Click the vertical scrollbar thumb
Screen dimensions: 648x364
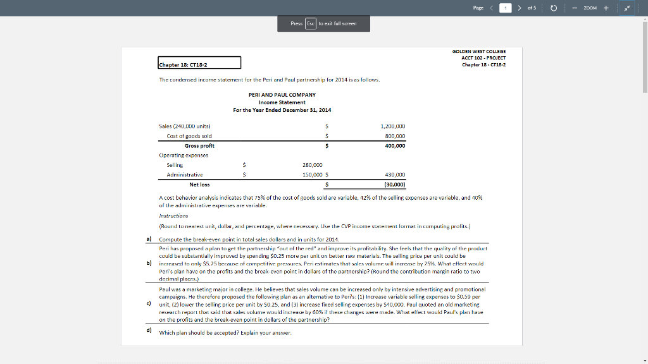645,57
